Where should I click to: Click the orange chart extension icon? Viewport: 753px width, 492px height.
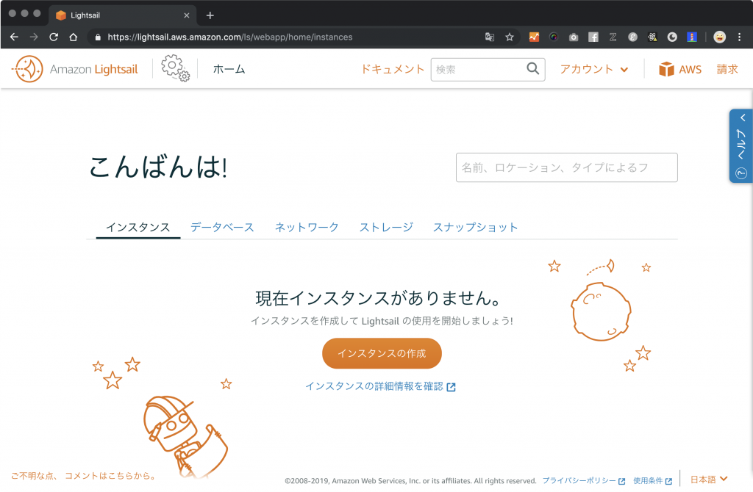point(534,37)
